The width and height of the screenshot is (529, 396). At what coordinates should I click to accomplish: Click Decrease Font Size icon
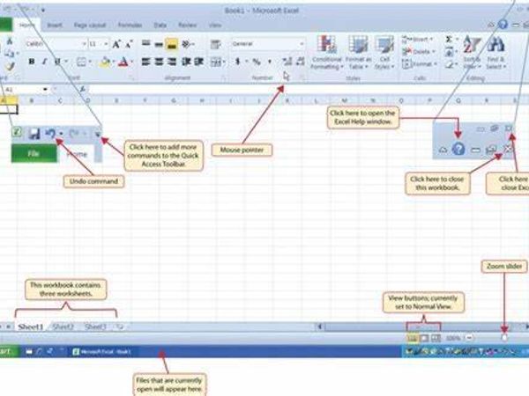[x=129, y=44]
